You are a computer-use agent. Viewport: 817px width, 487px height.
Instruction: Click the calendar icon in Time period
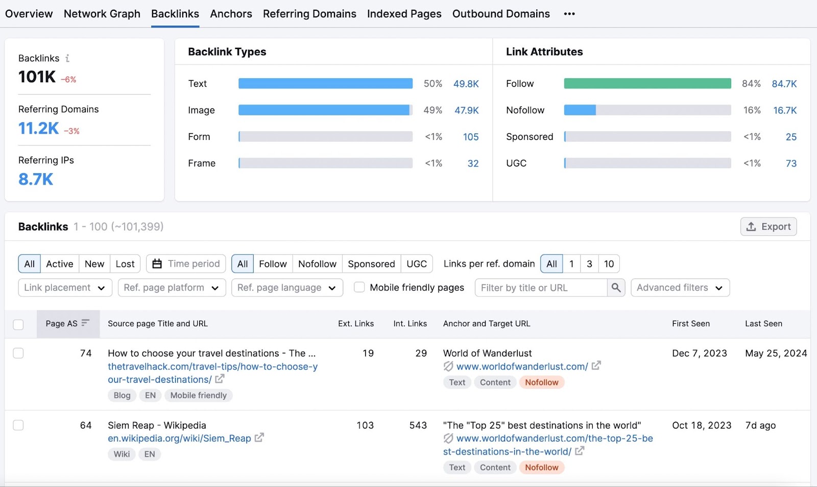click(x=157, y=263)
